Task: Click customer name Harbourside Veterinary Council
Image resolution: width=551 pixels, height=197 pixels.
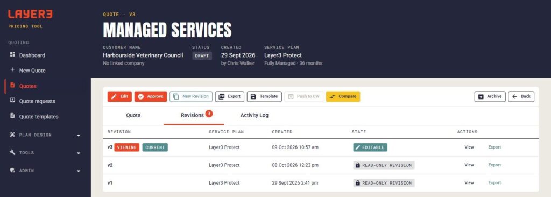Action: 143,55
